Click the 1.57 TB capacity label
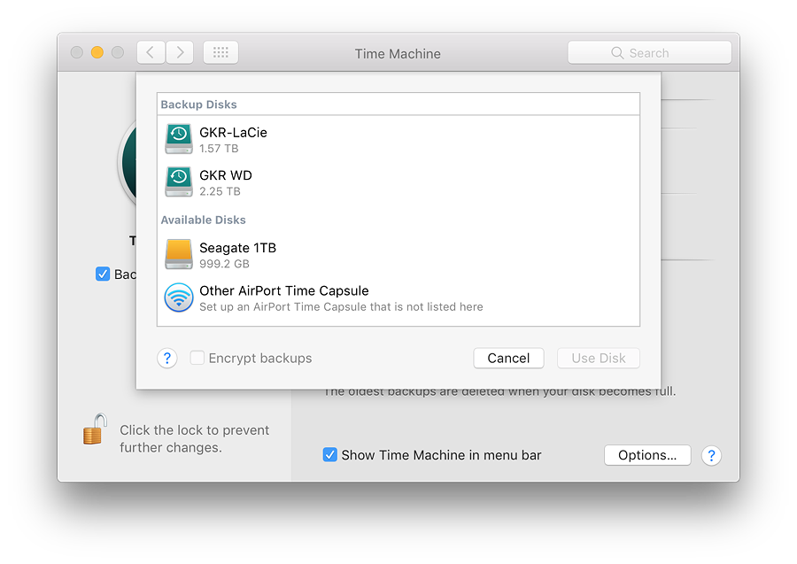The image size is (797, 564). 219,149
